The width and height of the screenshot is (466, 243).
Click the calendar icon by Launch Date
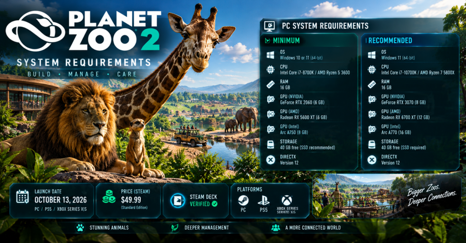click(x=22, y=197)
